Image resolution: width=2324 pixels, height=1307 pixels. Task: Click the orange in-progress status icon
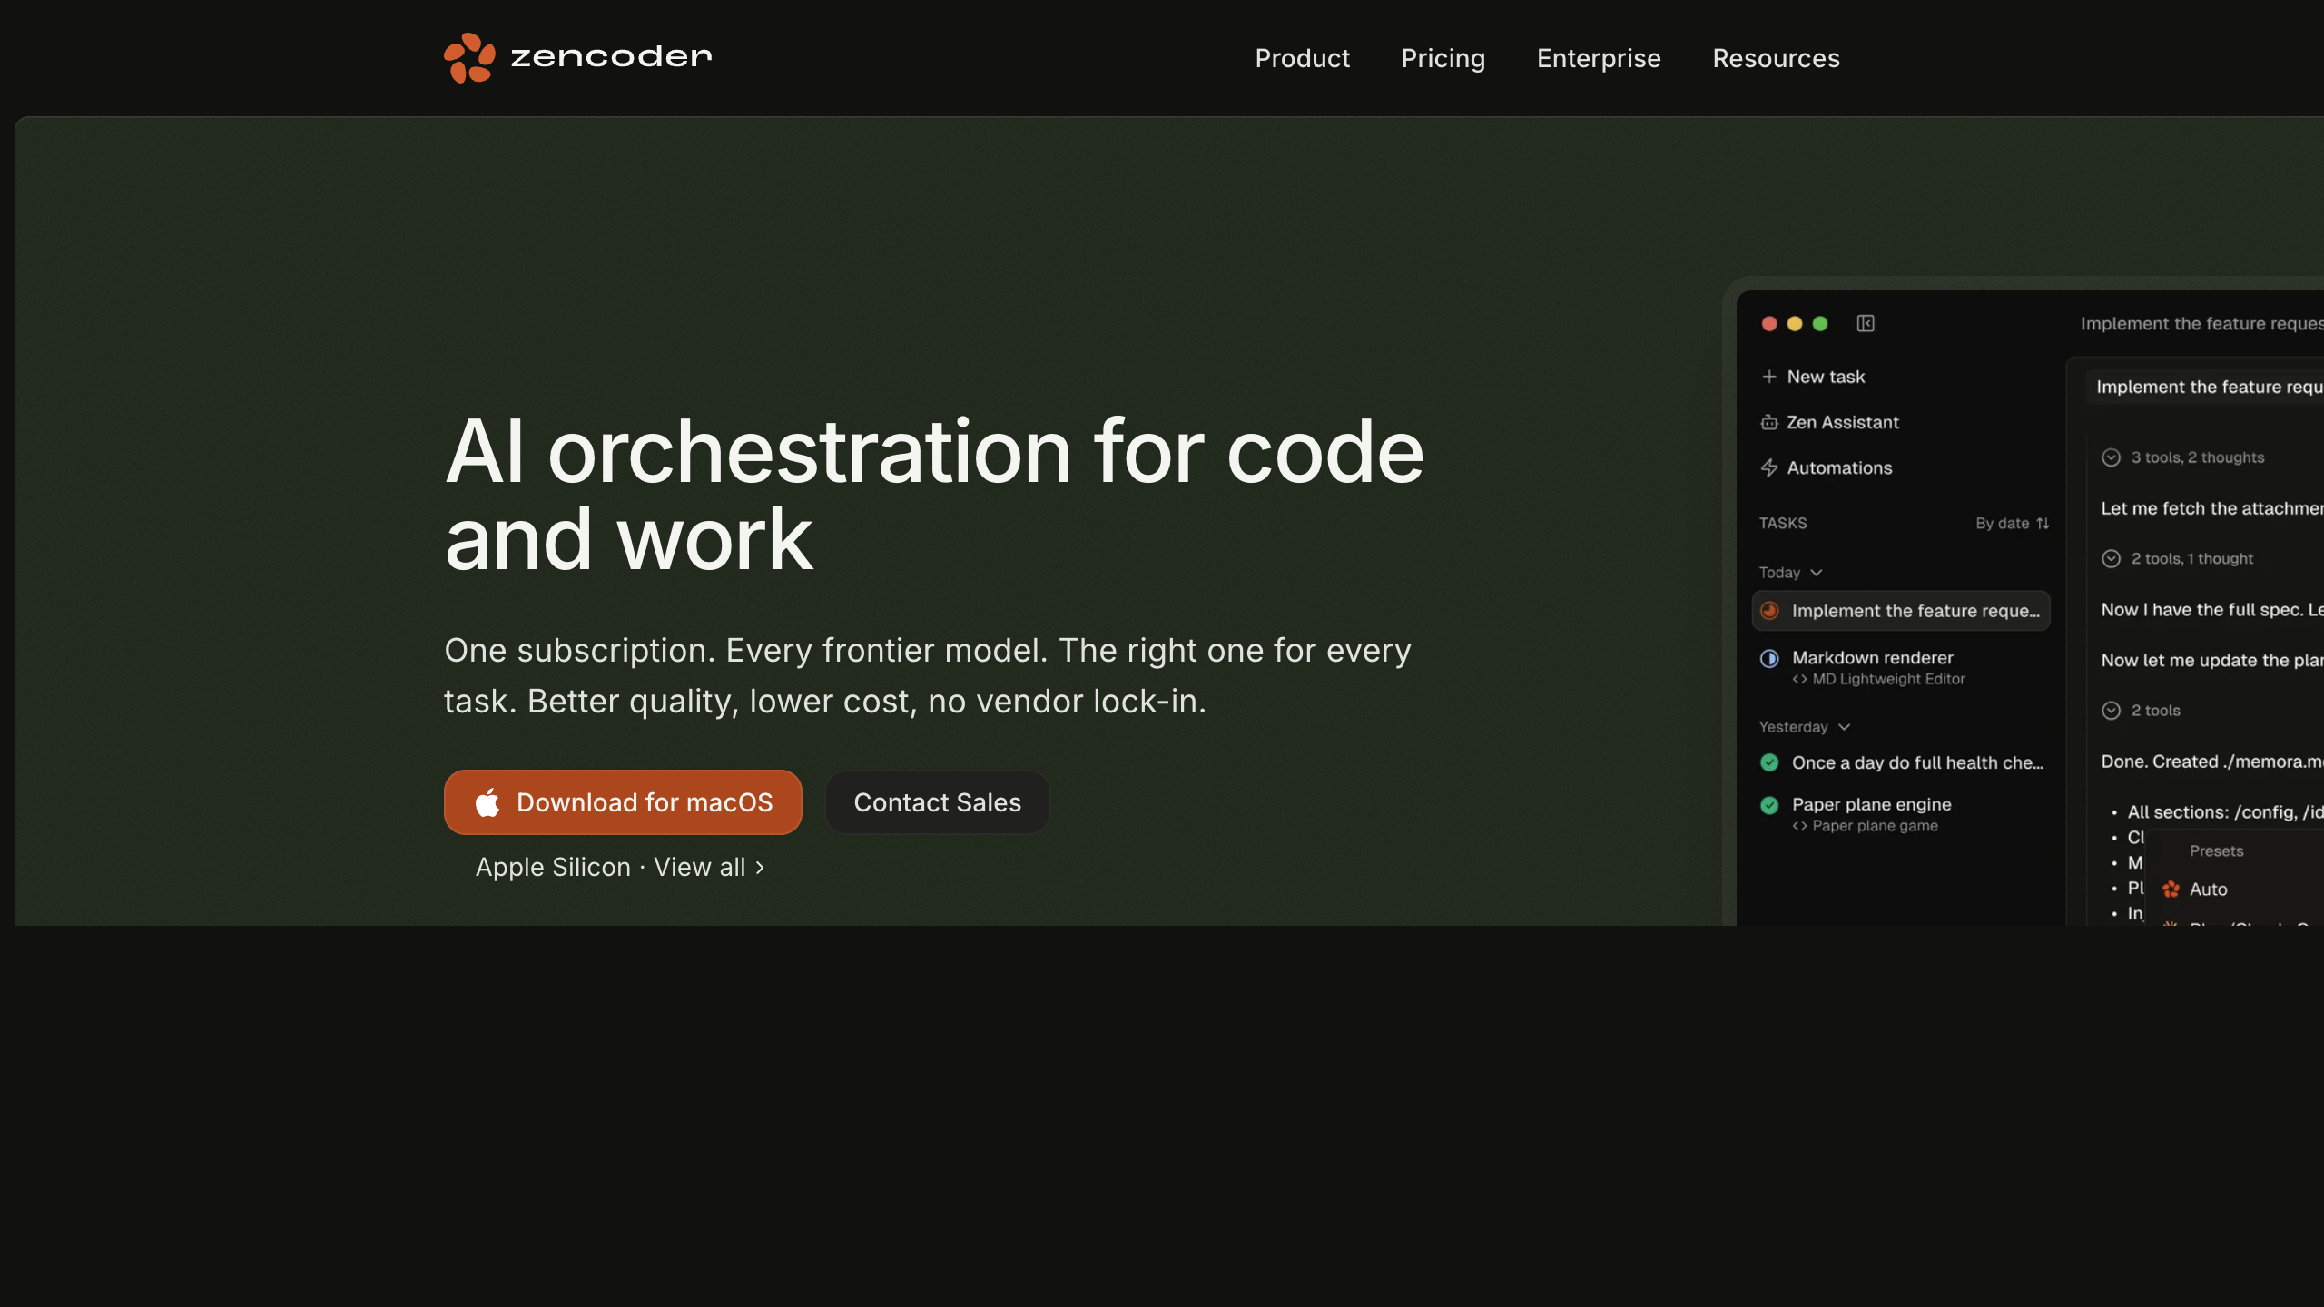[x=1769, y=611]
